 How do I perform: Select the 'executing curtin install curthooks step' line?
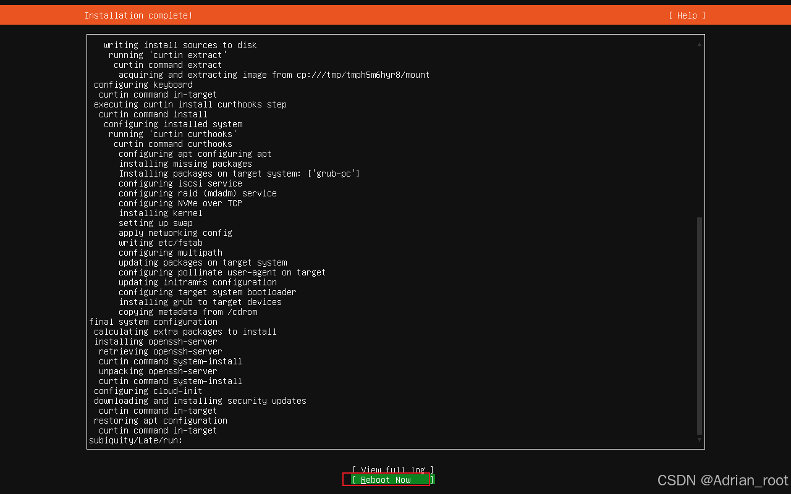[x=190, y=104]
